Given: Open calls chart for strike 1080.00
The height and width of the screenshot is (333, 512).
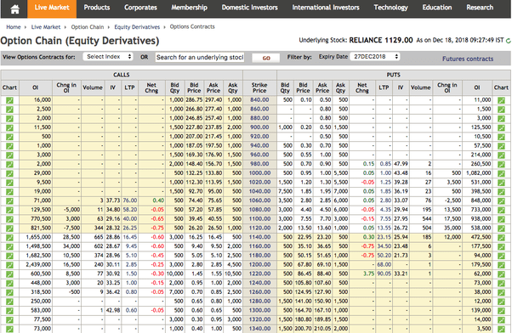Looking at the screenshot, I should tap(9, 210).
